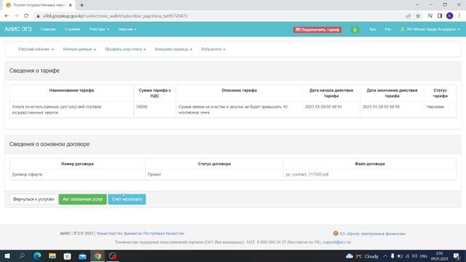Go forward in the browser
The image size is (466, 262).
coord(16,16)
